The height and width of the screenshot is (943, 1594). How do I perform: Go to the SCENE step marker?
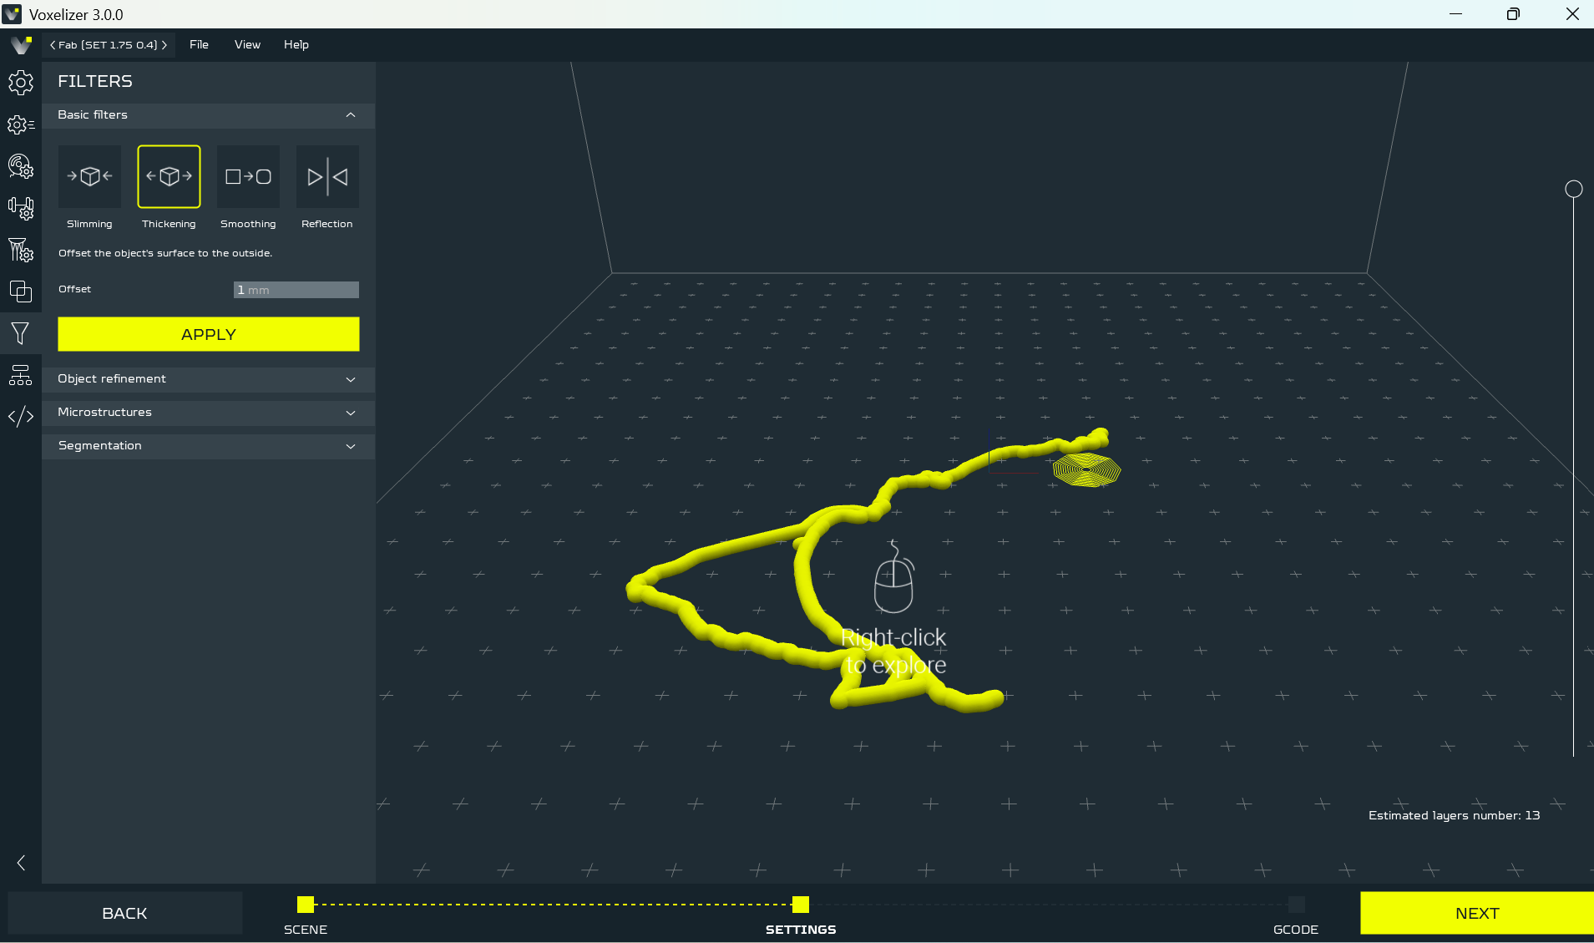306,905
